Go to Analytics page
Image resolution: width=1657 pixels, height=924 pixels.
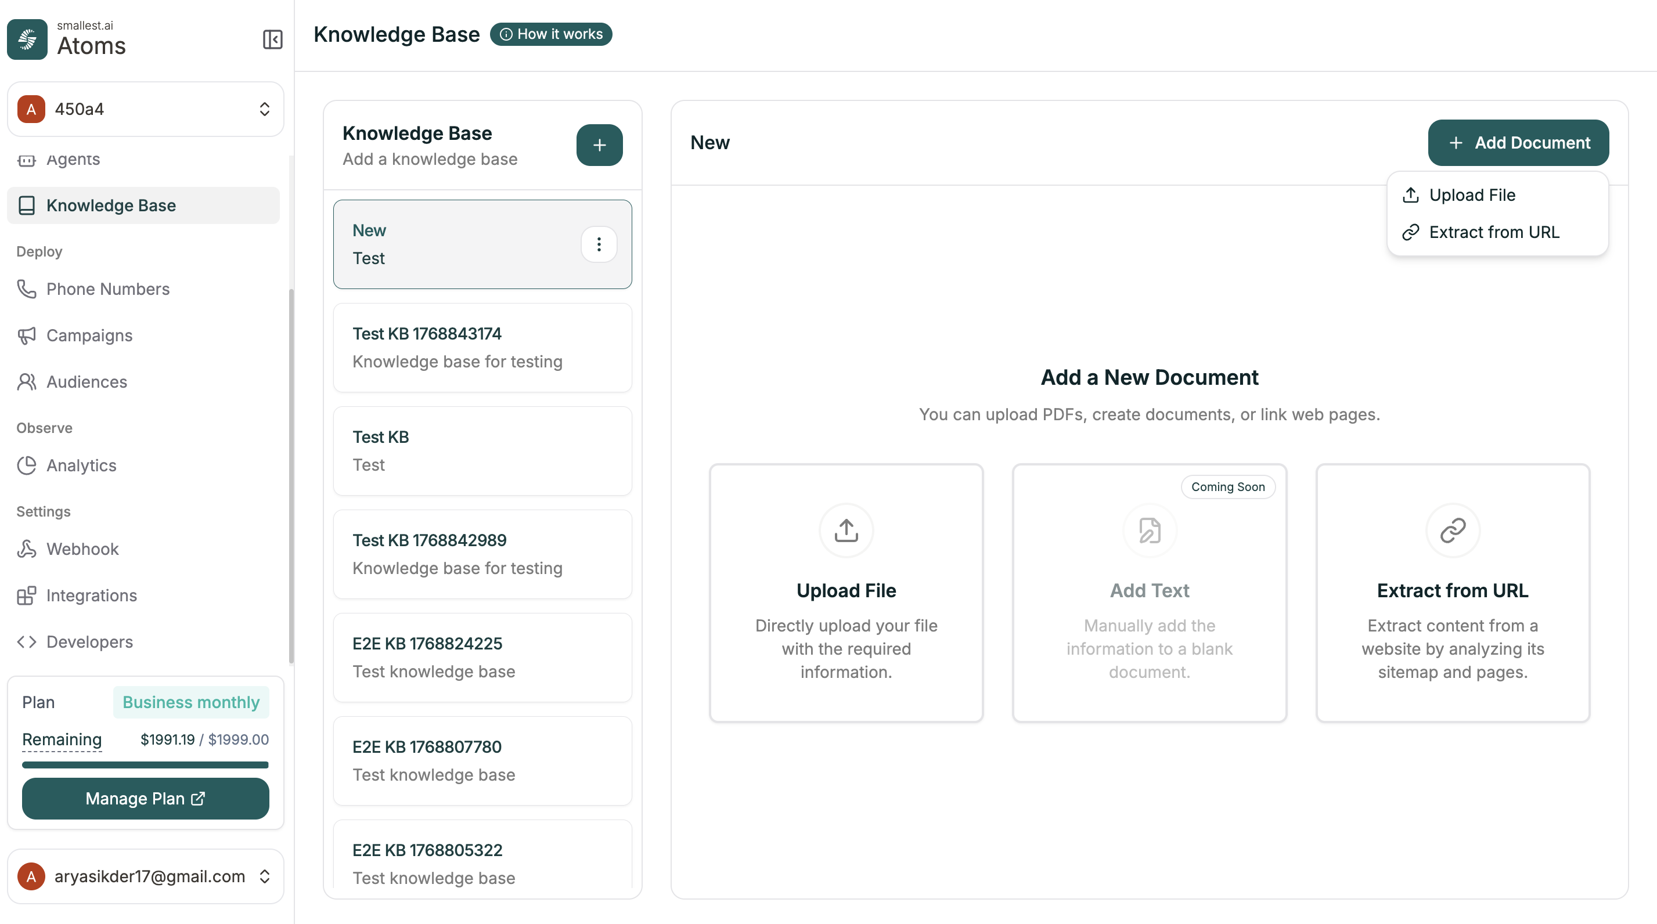pos(81,465)
